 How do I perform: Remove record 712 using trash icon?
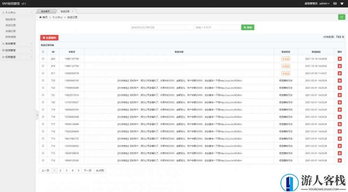pos(339,161)
